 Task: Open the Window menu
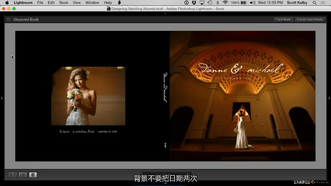[92, 3]
